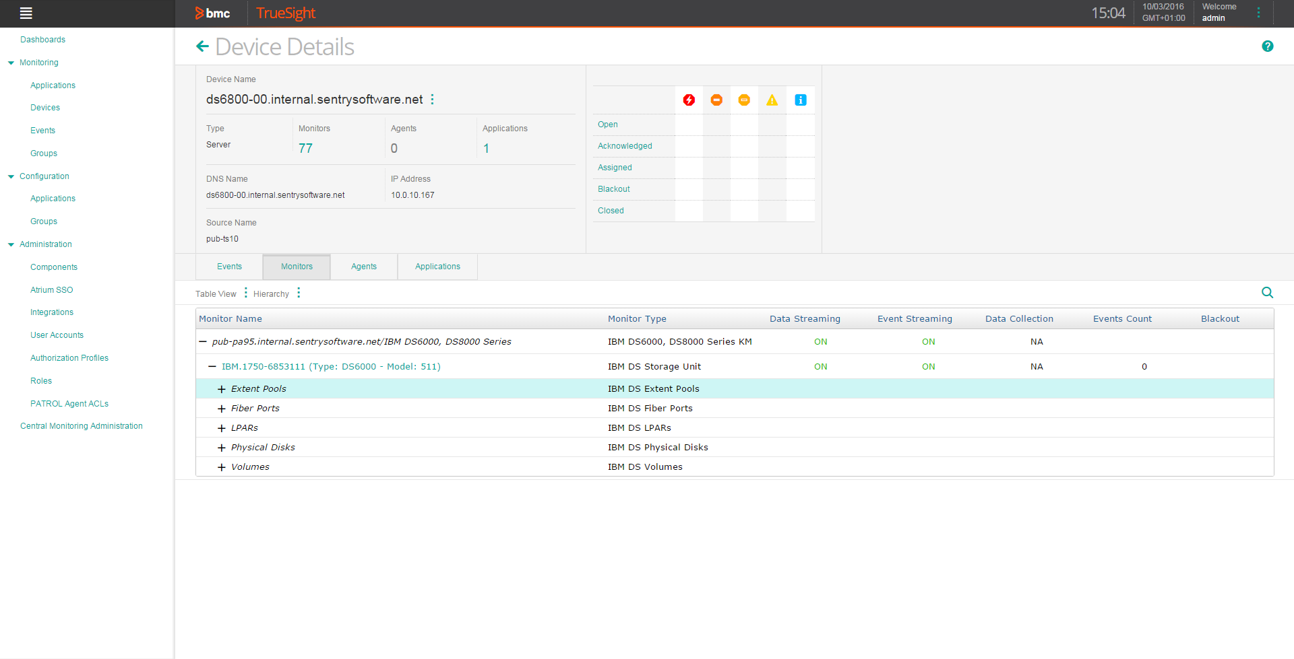Collapse the pub-pa95 IBM DS6000 row

pyautogui.click(x=202, y=342)
